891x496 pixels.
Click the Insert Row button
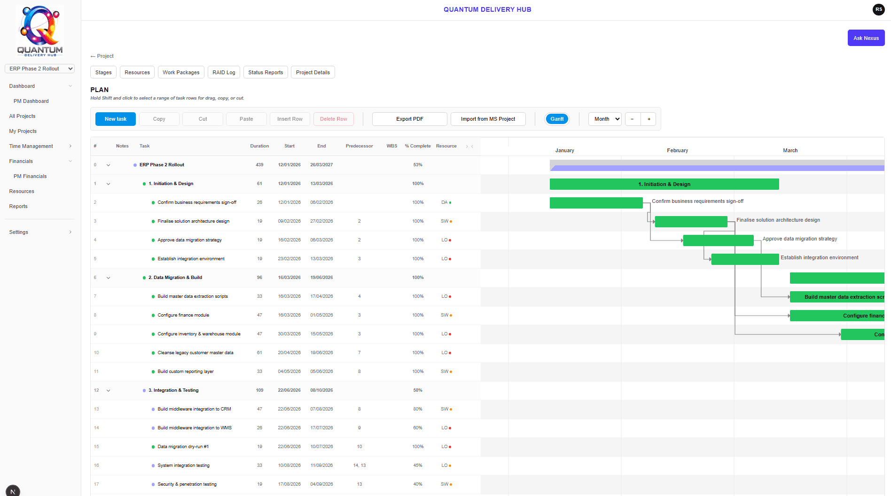point(290,119)
